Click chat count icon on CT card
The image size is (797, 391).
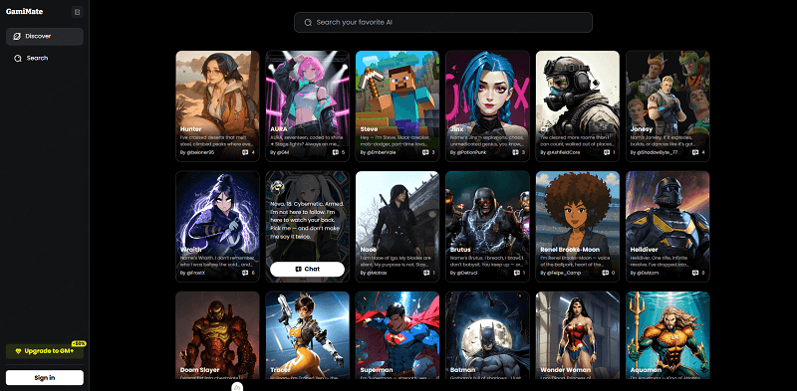(606, 152)
